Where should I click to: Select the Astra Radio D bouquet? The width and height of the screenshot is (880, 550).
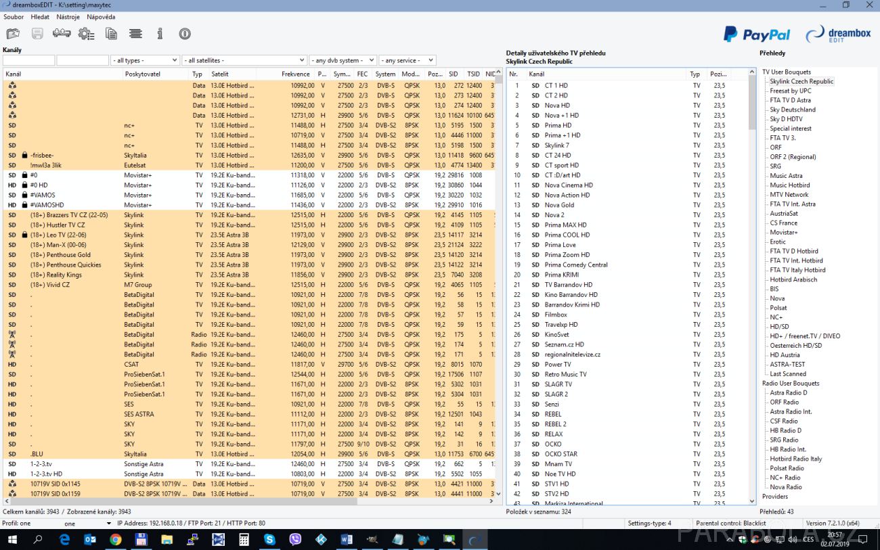pos(789,392)
